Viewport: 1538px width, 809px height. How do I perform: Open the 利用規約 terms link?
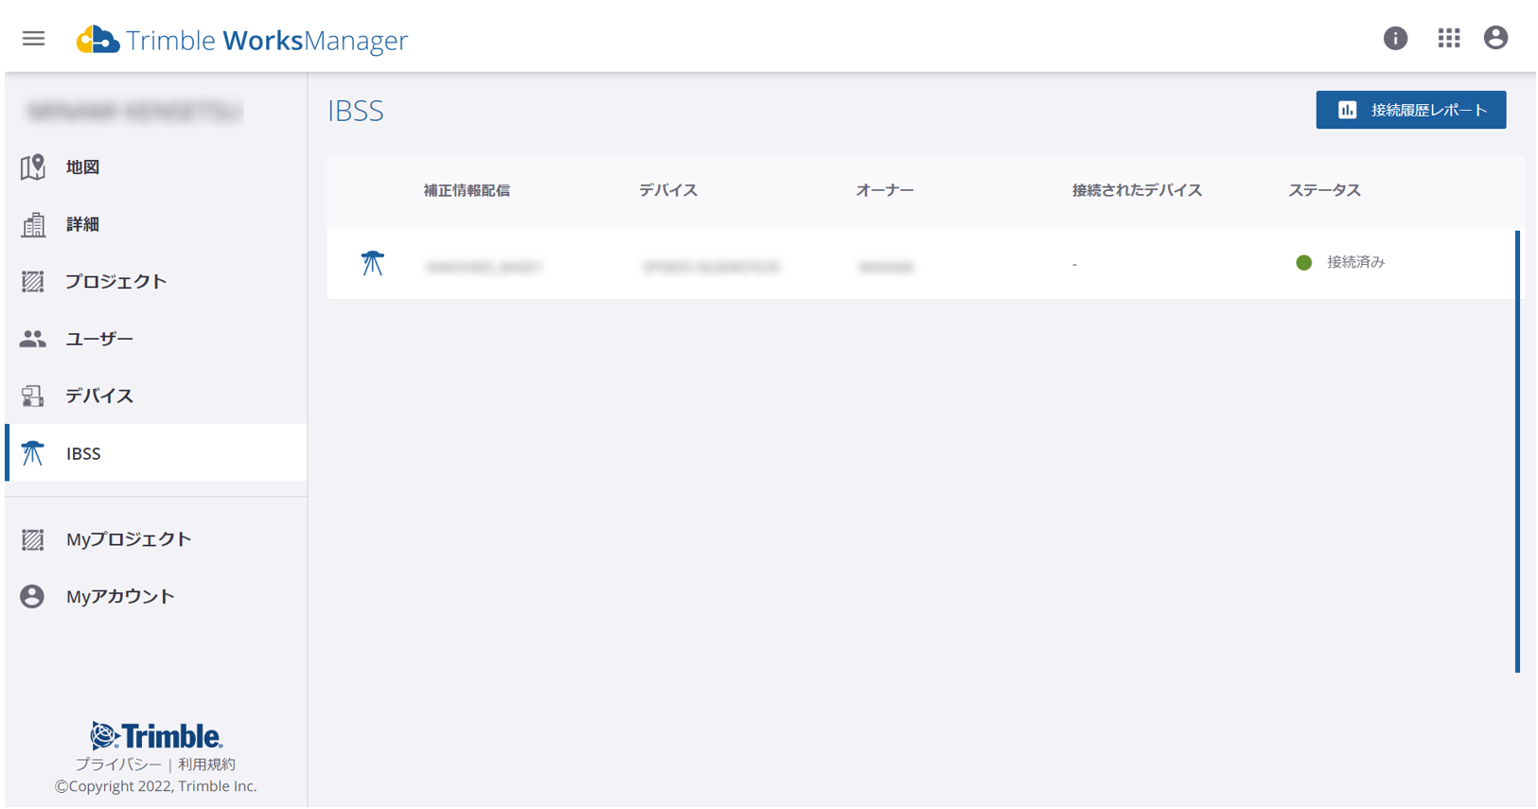pos(206,765)
